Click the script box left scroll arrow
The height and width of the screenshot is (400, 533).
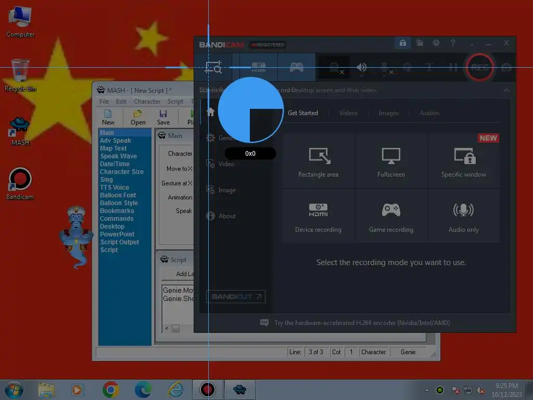[167, 328]
